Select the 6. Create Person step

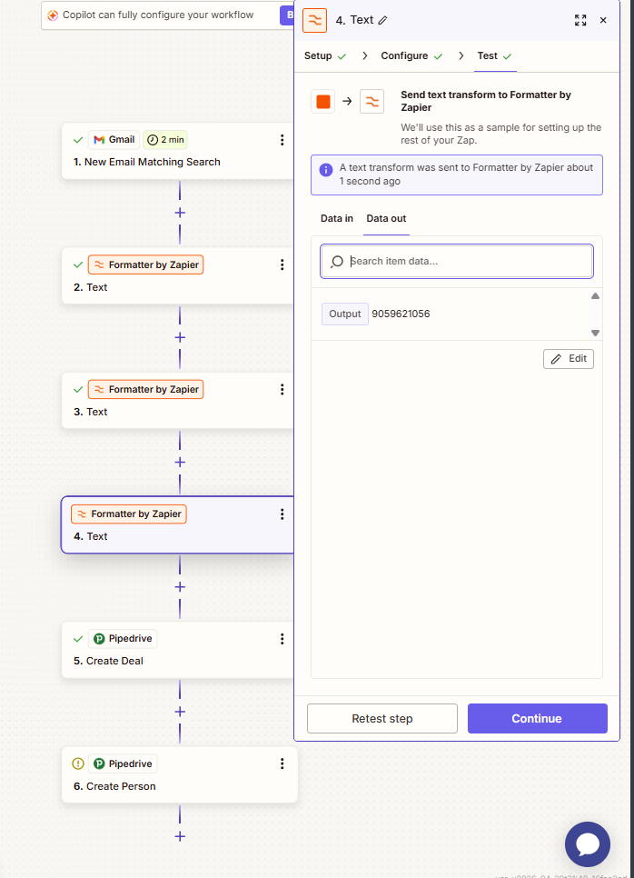(x=180, y=775)
